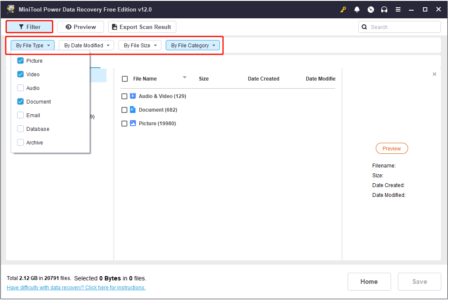Sort by the Date Created column header

pos(263,79)
